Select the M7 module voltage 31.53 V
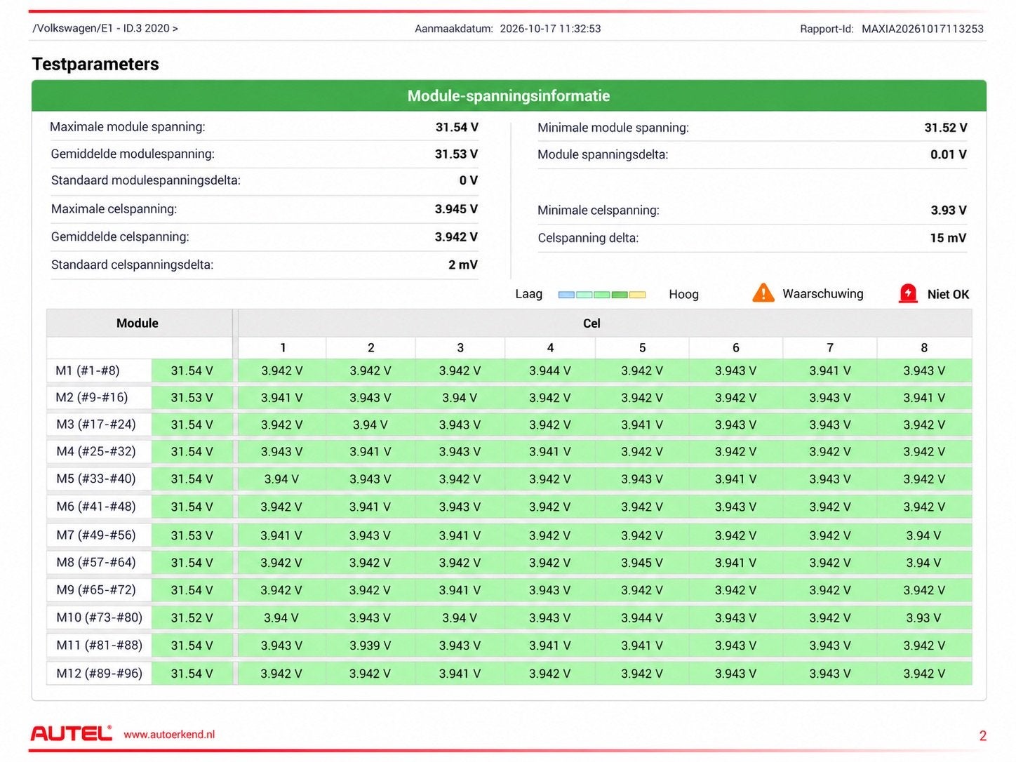Screen dimensions: 1016x762 point(192,535)
